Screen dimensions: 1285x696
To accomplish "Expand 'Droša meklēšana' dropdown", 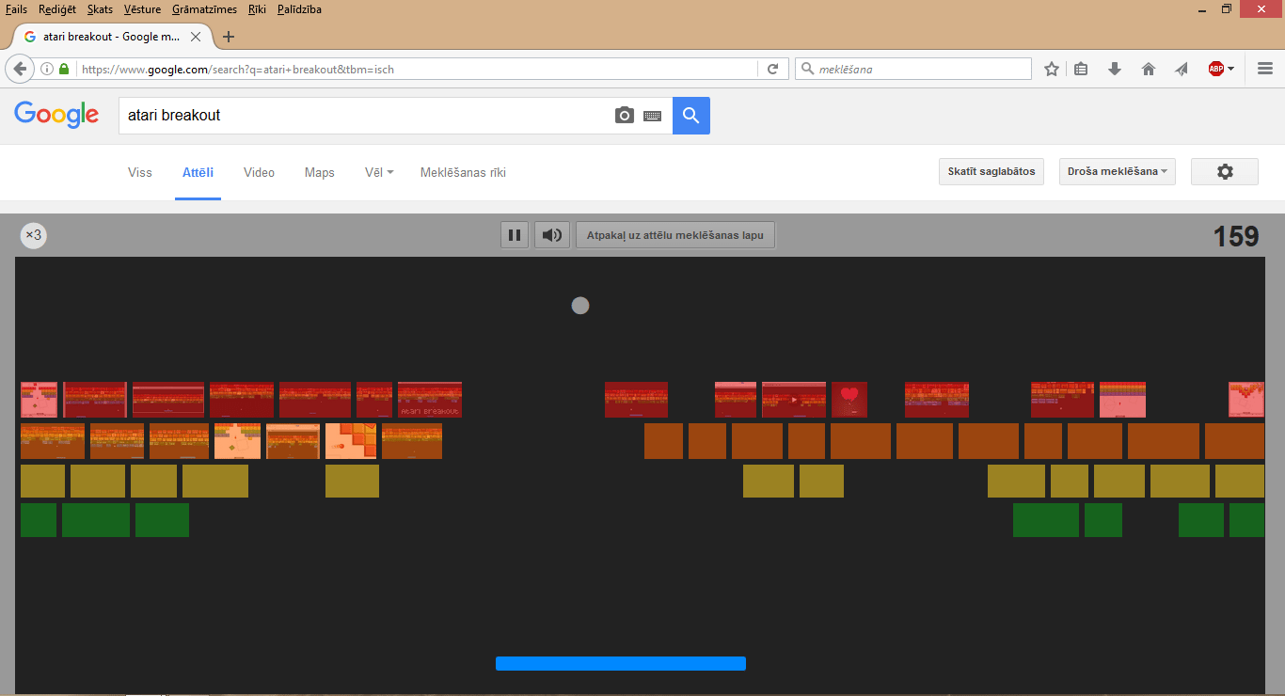I will [1118, 171].
